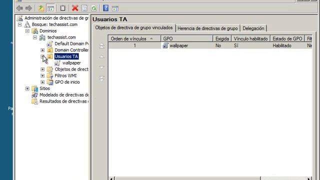Collapse the Dominios tree node
The height and width of the screenshot is (180, 320).
tap(27, 31)
